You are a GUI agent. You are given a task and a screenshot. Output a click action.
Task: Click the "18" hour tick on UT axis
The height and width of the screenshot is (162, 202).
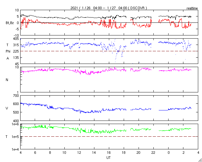[124, 153]
